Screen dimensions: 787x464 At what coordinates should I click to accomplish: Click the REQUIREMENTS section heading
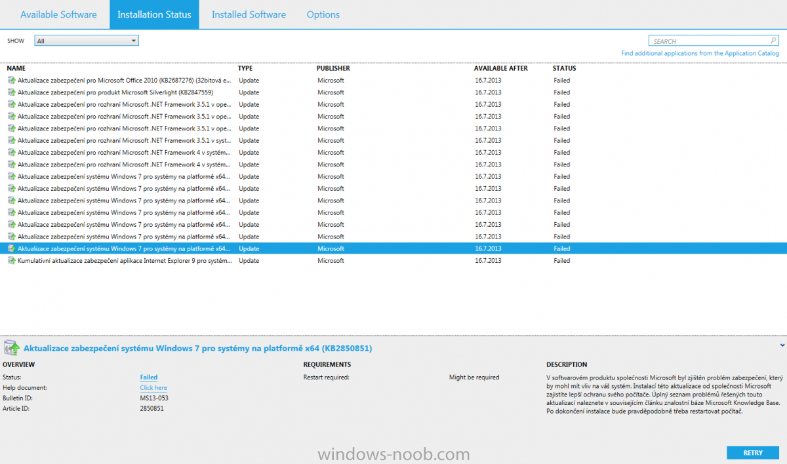tap(327, 364)
